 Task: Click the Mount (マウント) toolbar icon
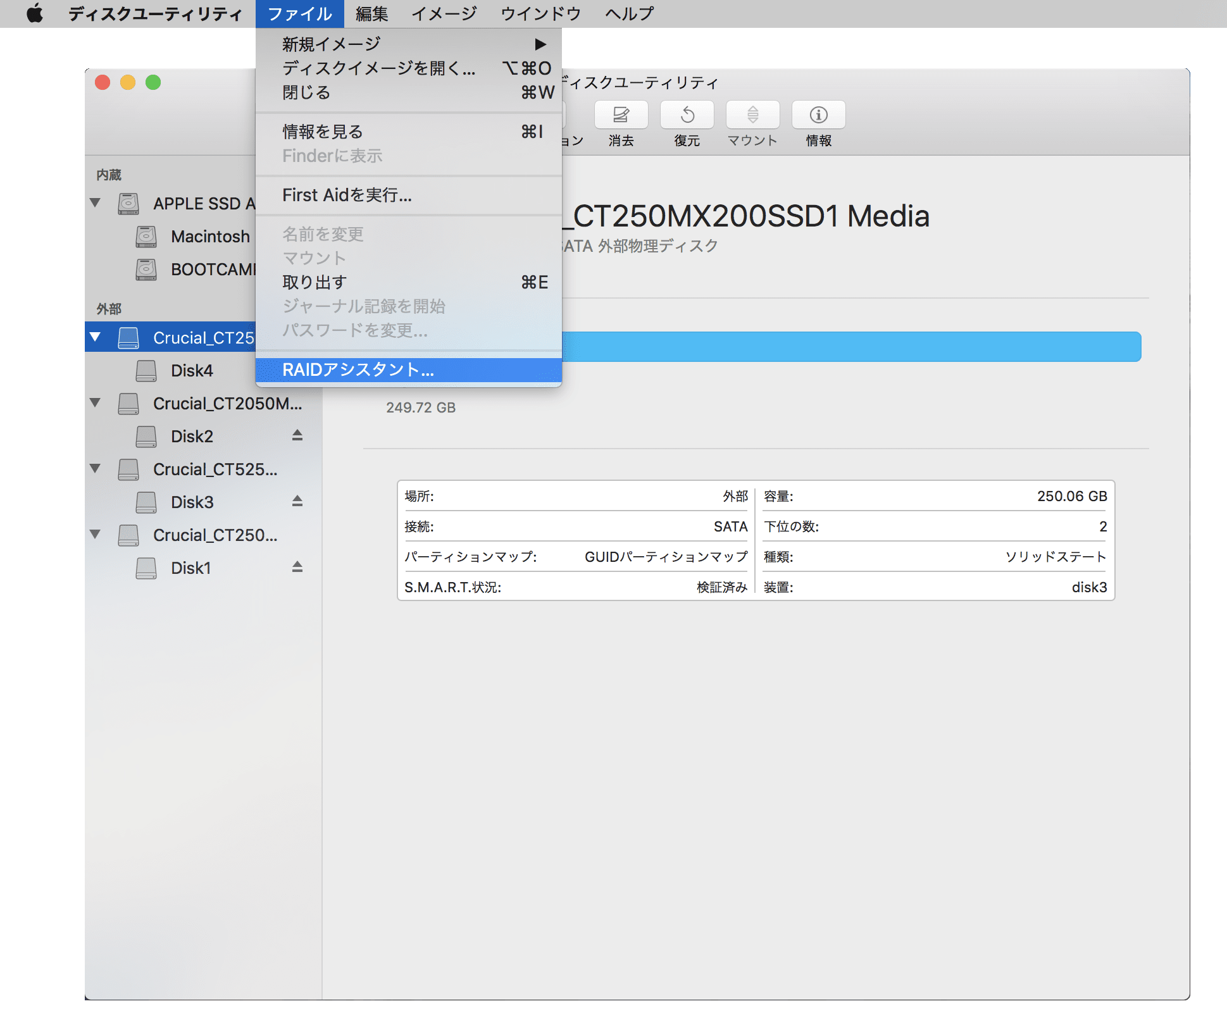click(x=752, y=115)
